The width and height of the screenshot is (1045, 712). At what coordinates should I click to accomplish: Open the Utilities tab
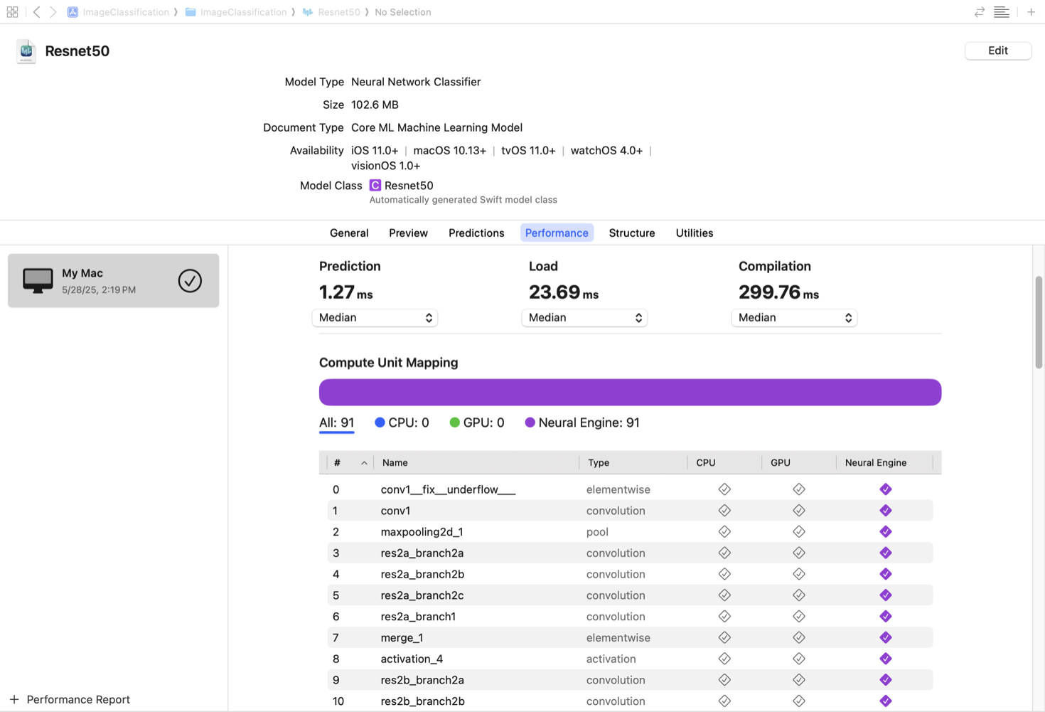coord(695,233)
